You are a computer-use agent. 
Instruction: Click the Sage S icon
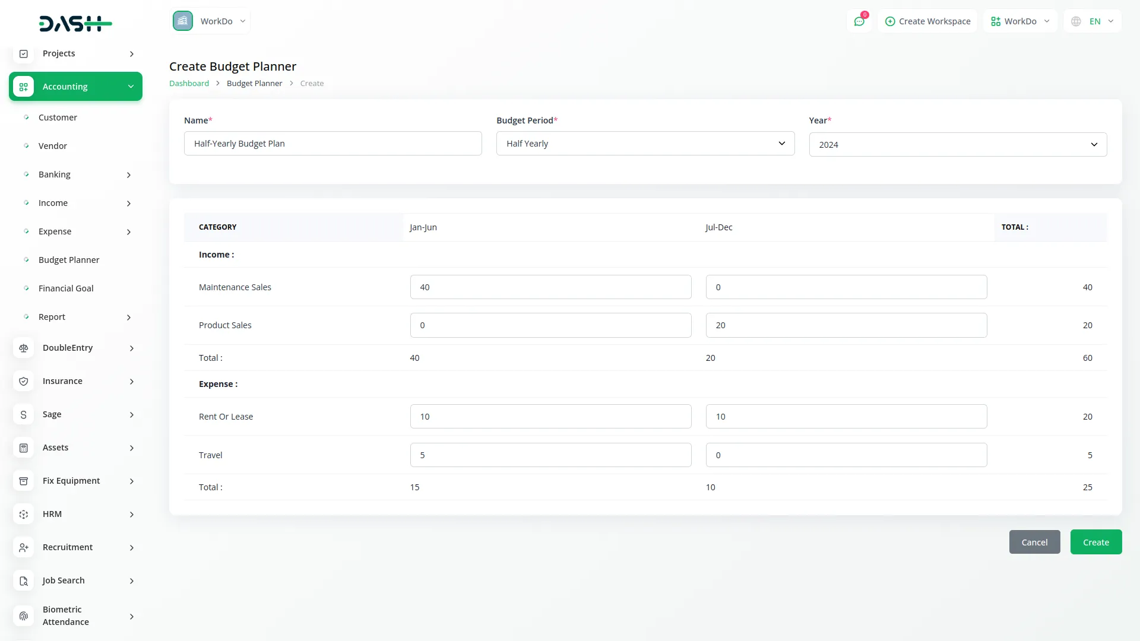(24, 415)
